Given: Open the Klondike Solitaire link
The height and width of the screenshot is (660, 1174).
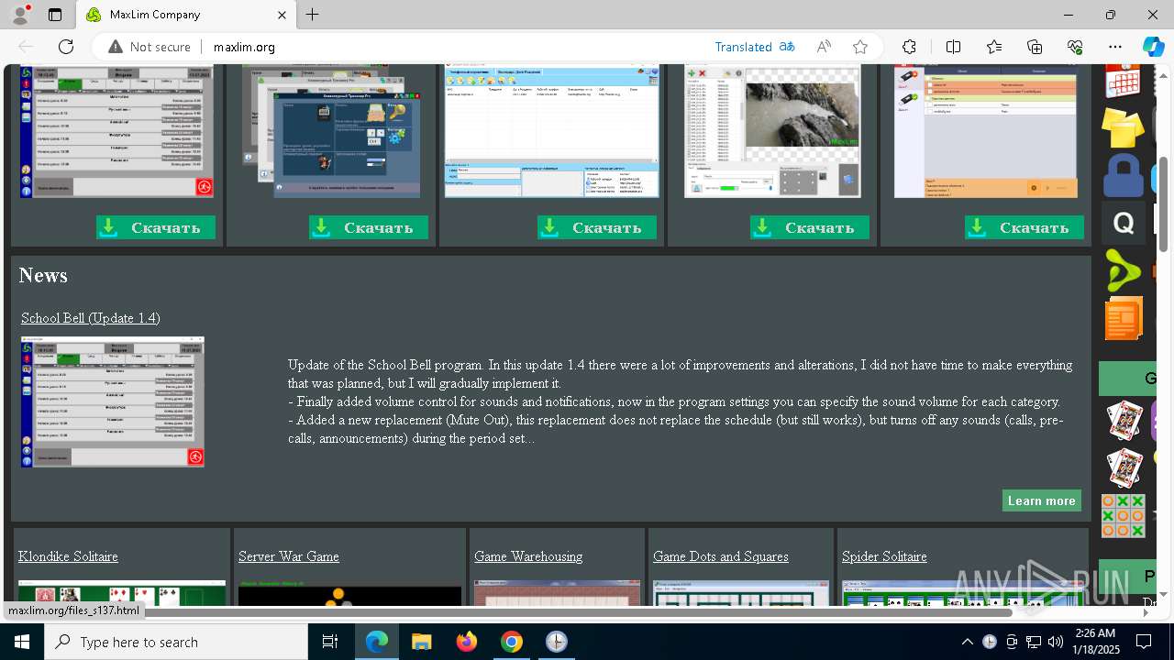Looking at the screenshot, I should (68, 556).
